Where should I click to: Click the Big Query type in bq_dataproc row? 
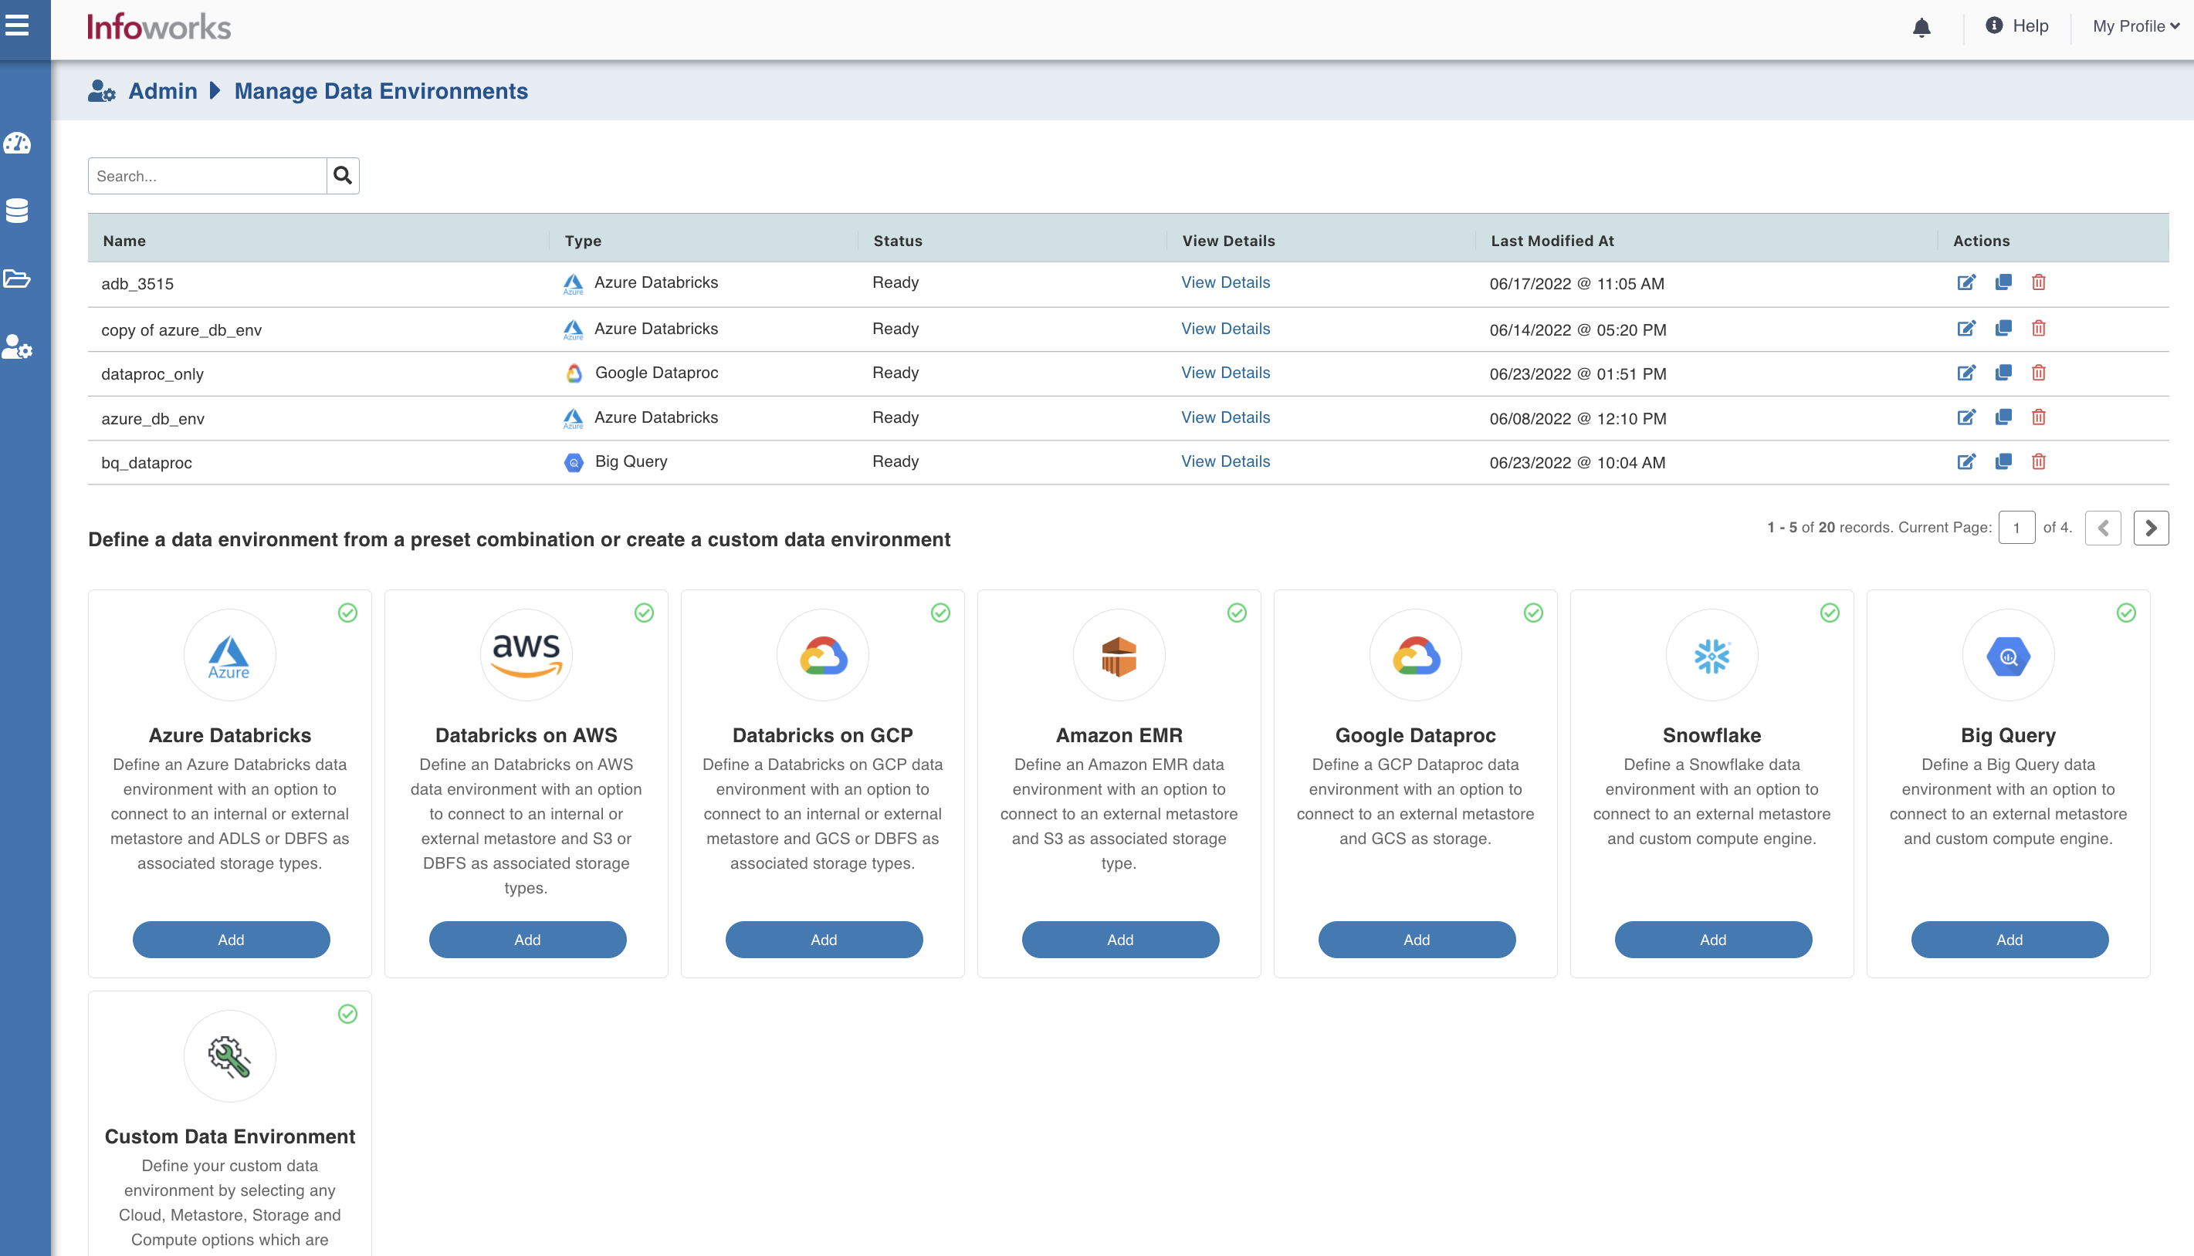(x=631, y=461)
